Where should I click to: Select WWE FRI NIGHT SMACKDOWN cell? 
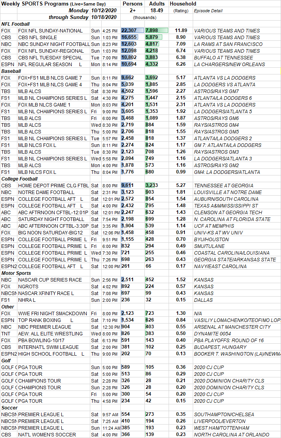point(53,313)
